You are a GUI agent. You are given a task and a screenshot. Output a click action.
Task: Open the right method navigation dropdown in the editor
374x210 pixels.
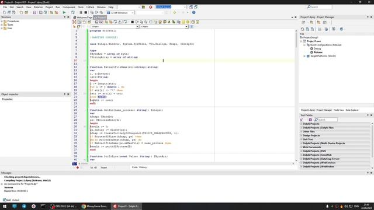tap(186, 27)
